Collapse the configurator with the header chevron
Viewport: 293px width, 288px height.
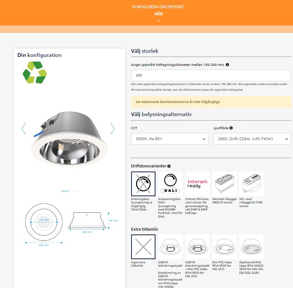158,21
